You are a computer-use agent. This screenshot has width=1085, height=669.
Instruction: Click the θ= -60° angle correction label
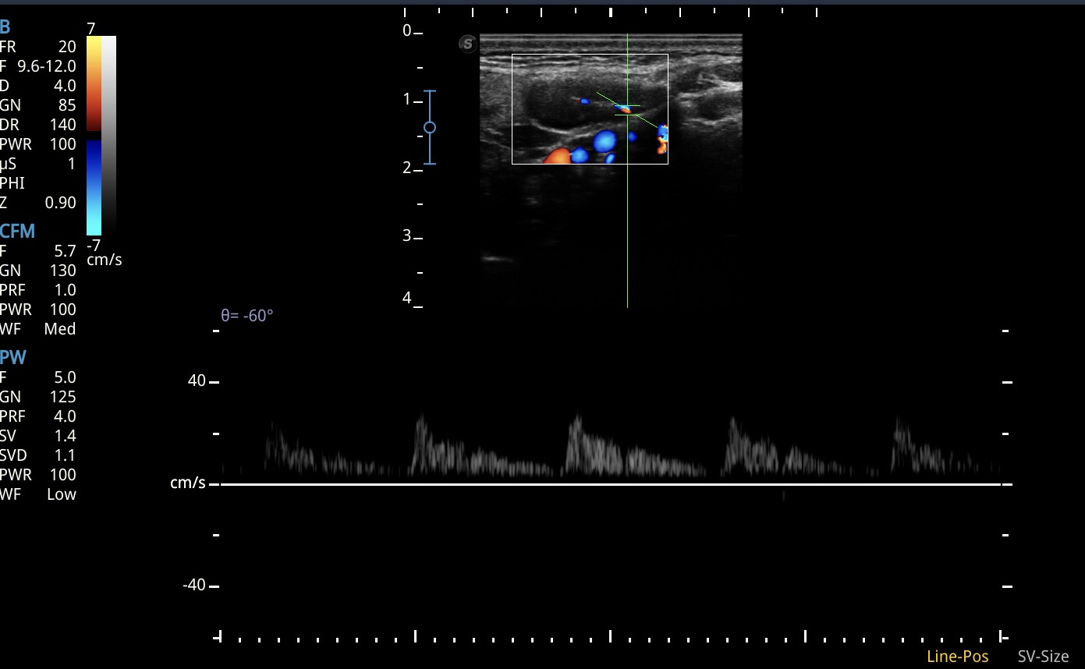pos(246,316)
